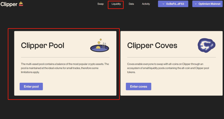
Task: Open the Activity page
Action: click(x=146, y=4)
